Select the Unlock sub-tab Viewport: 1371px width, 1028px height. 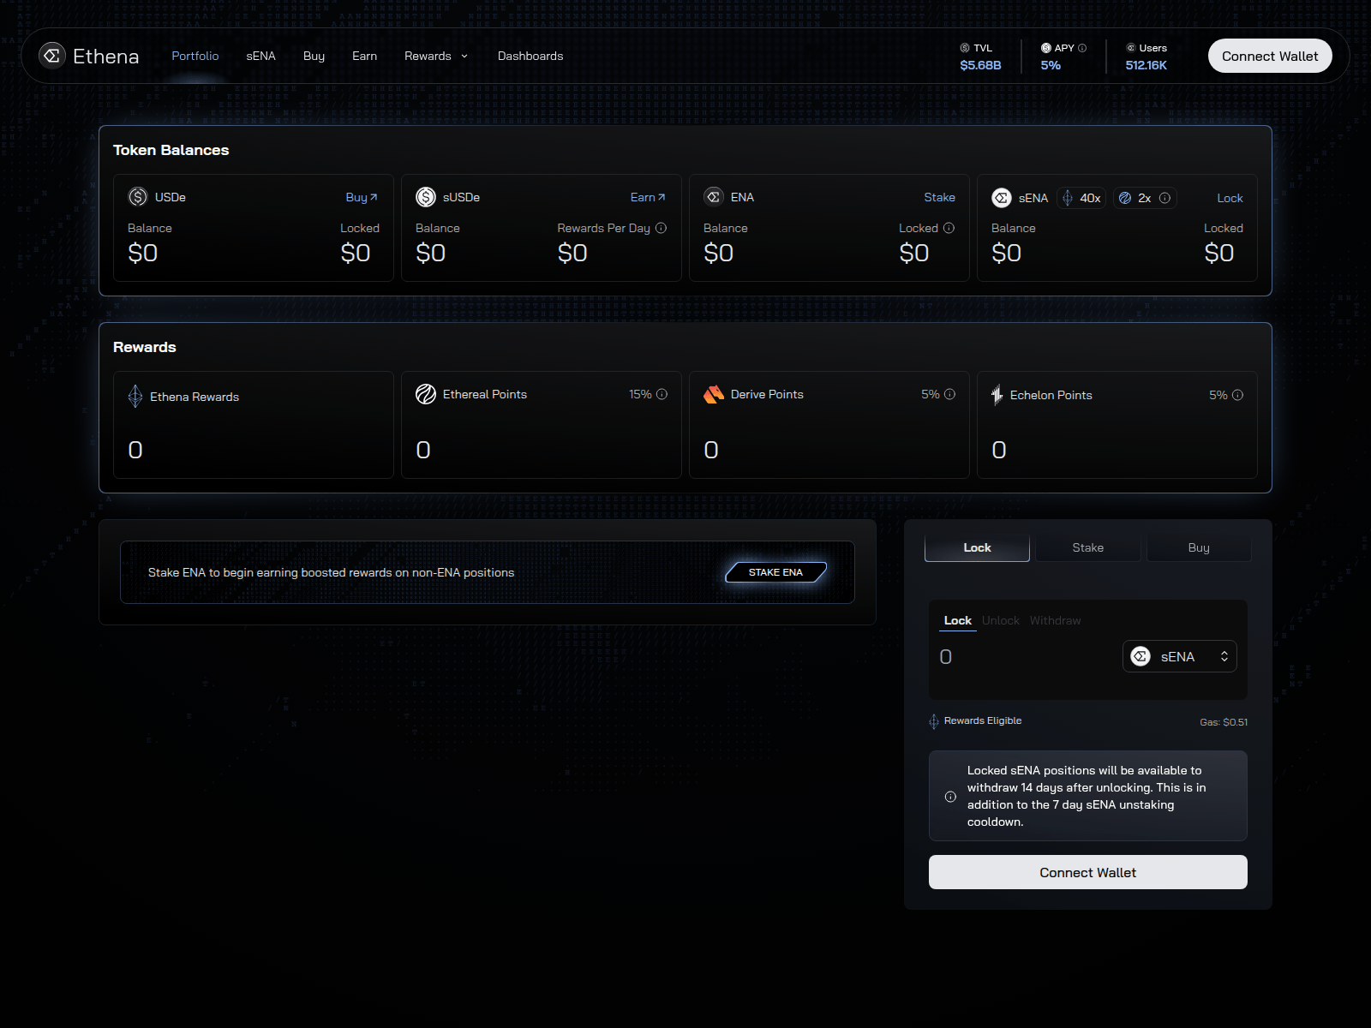pyautogui.click(x=1001, y=620)
